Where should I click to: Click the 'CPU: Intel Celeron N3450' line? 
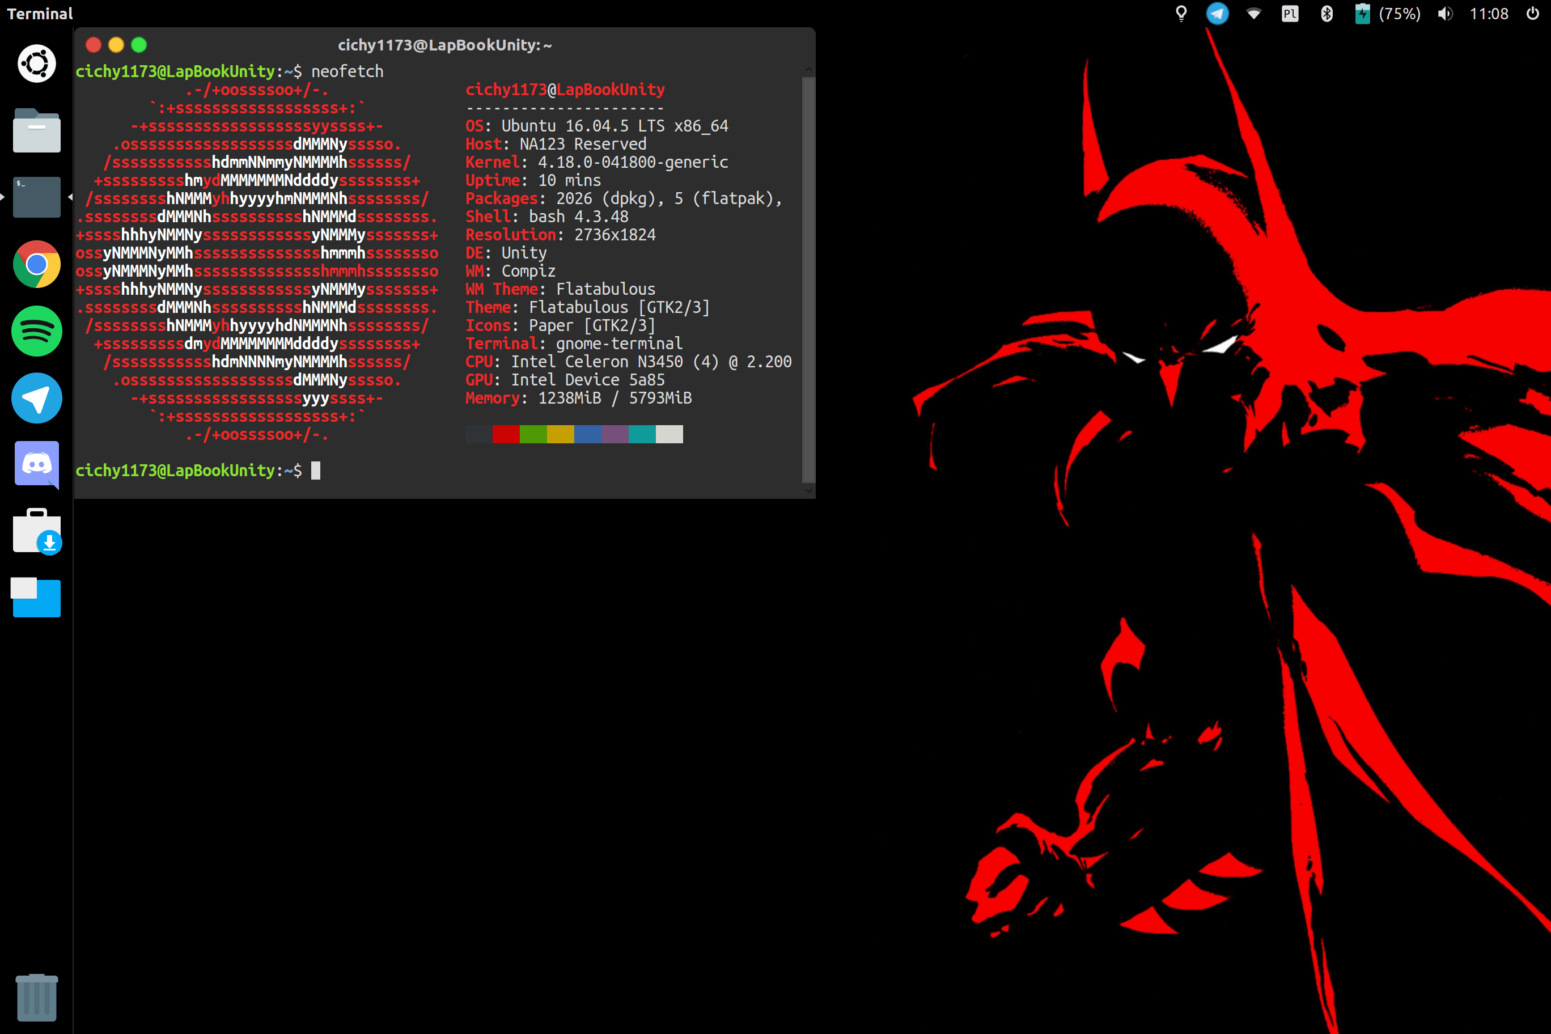(629, 361)
